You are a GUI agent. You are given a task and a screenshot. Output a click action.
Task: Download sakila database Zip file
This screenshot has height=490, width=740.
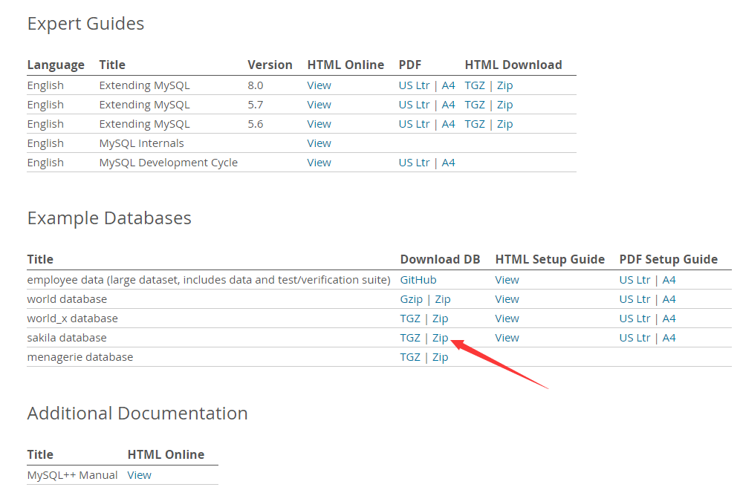(x=441, y=338)
